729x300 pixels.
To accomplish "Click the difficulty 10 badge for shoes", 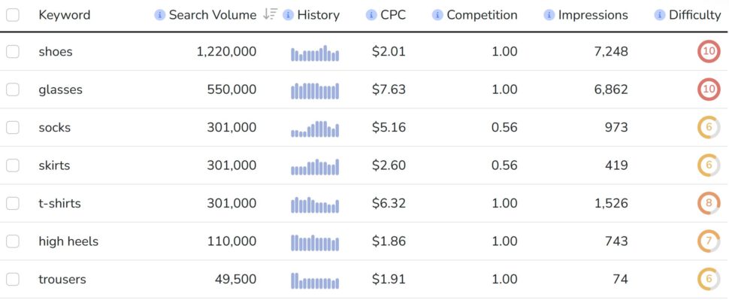I will [x=709, y=52].
